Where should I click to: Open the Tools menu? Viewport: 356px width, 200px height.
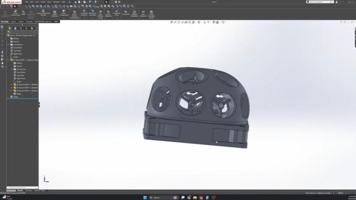[x=49, y=2]
